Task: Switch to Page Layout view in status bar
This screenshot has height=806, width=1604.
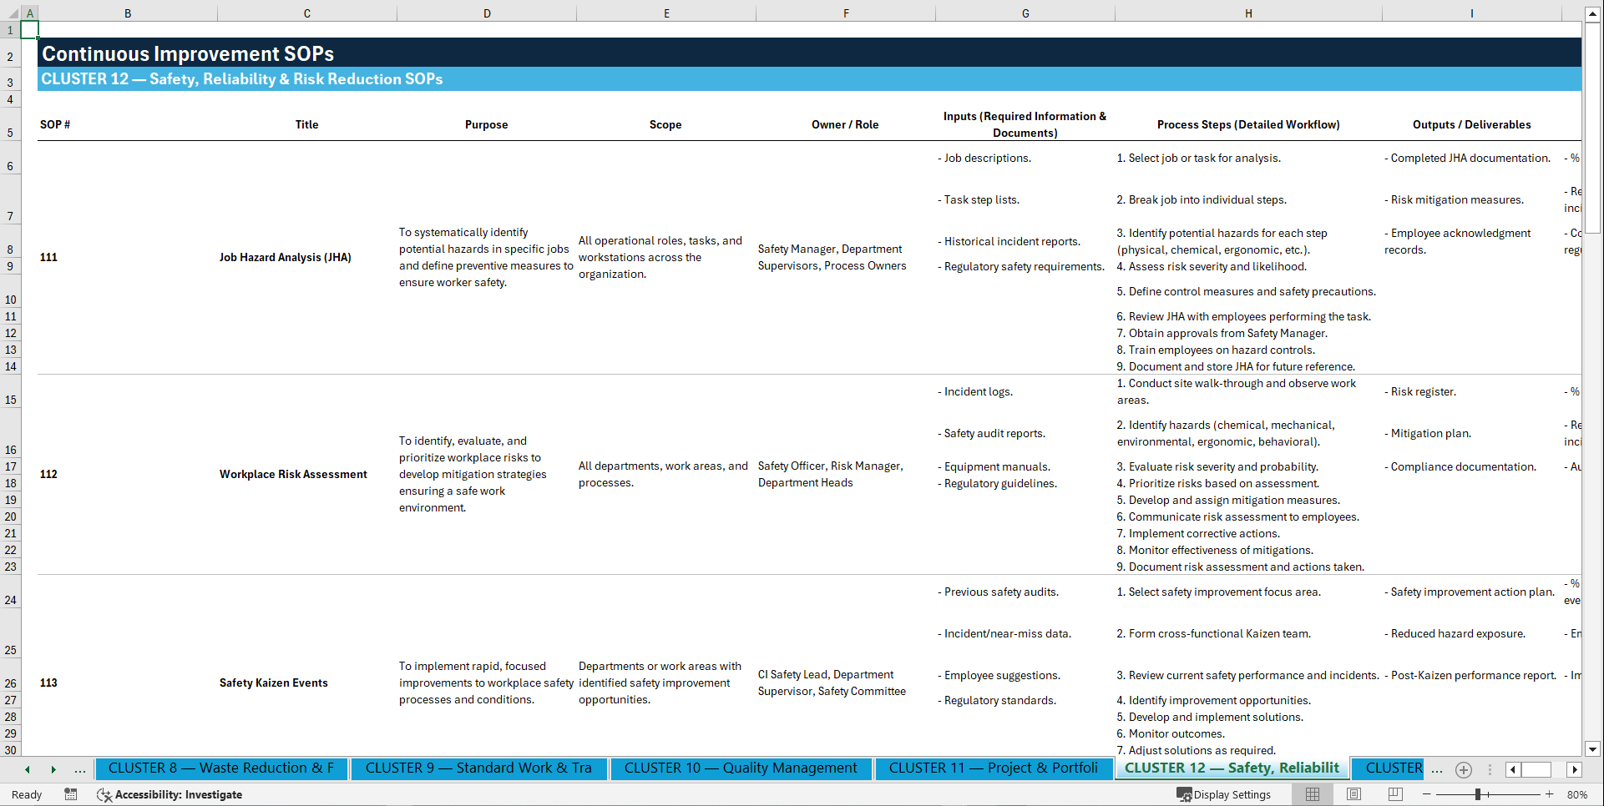Action: [x=1354, y=794]
